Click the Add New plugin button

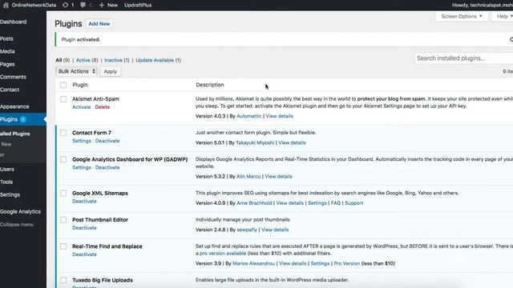[x=99, y=24]
